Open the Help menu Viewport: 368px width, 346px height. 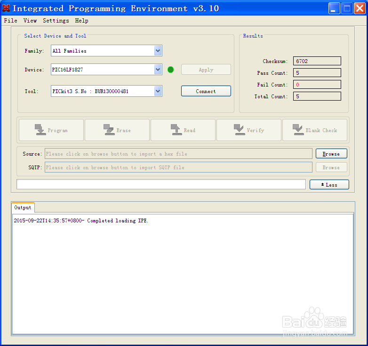[82, 21]
